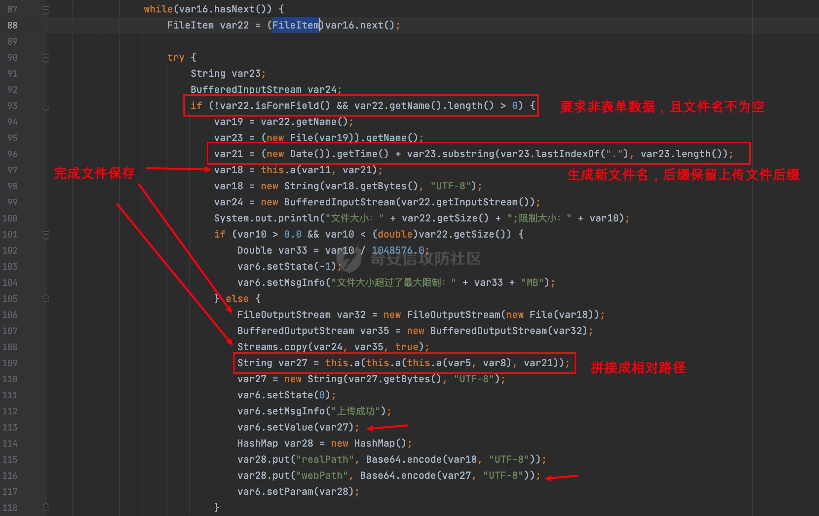
Task: Click the else keyword on line 105
Action: click(x=237, y=299)
